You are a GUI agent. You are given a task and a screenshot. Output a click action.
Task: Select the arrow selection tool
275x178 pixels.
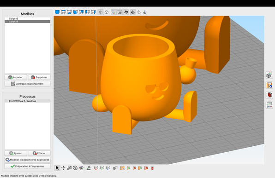click(x=57, y=168)
